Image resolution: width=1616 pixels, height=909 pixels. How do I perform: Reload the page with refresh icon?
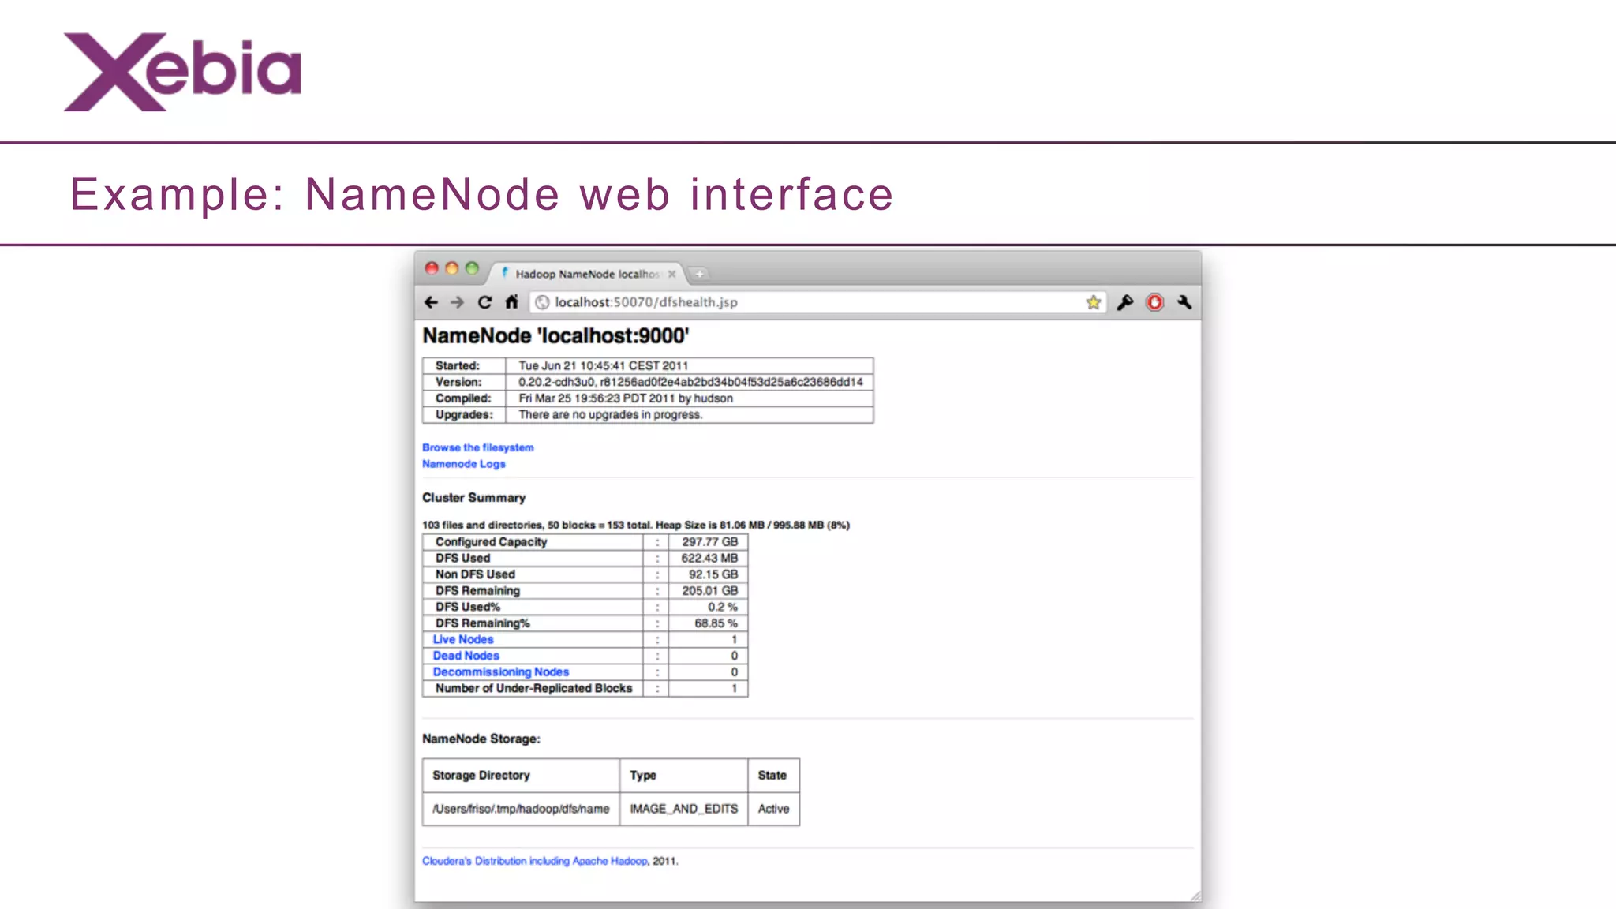(484, 302)
